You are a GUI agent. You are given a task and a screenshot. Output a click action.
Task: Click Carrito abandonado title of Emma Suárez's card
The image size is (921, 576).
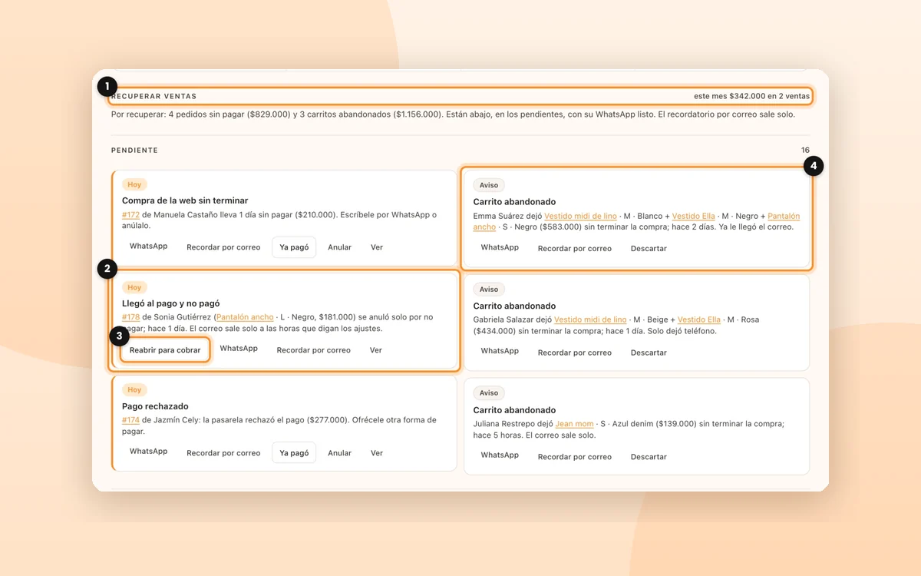(x=514, y=202)
